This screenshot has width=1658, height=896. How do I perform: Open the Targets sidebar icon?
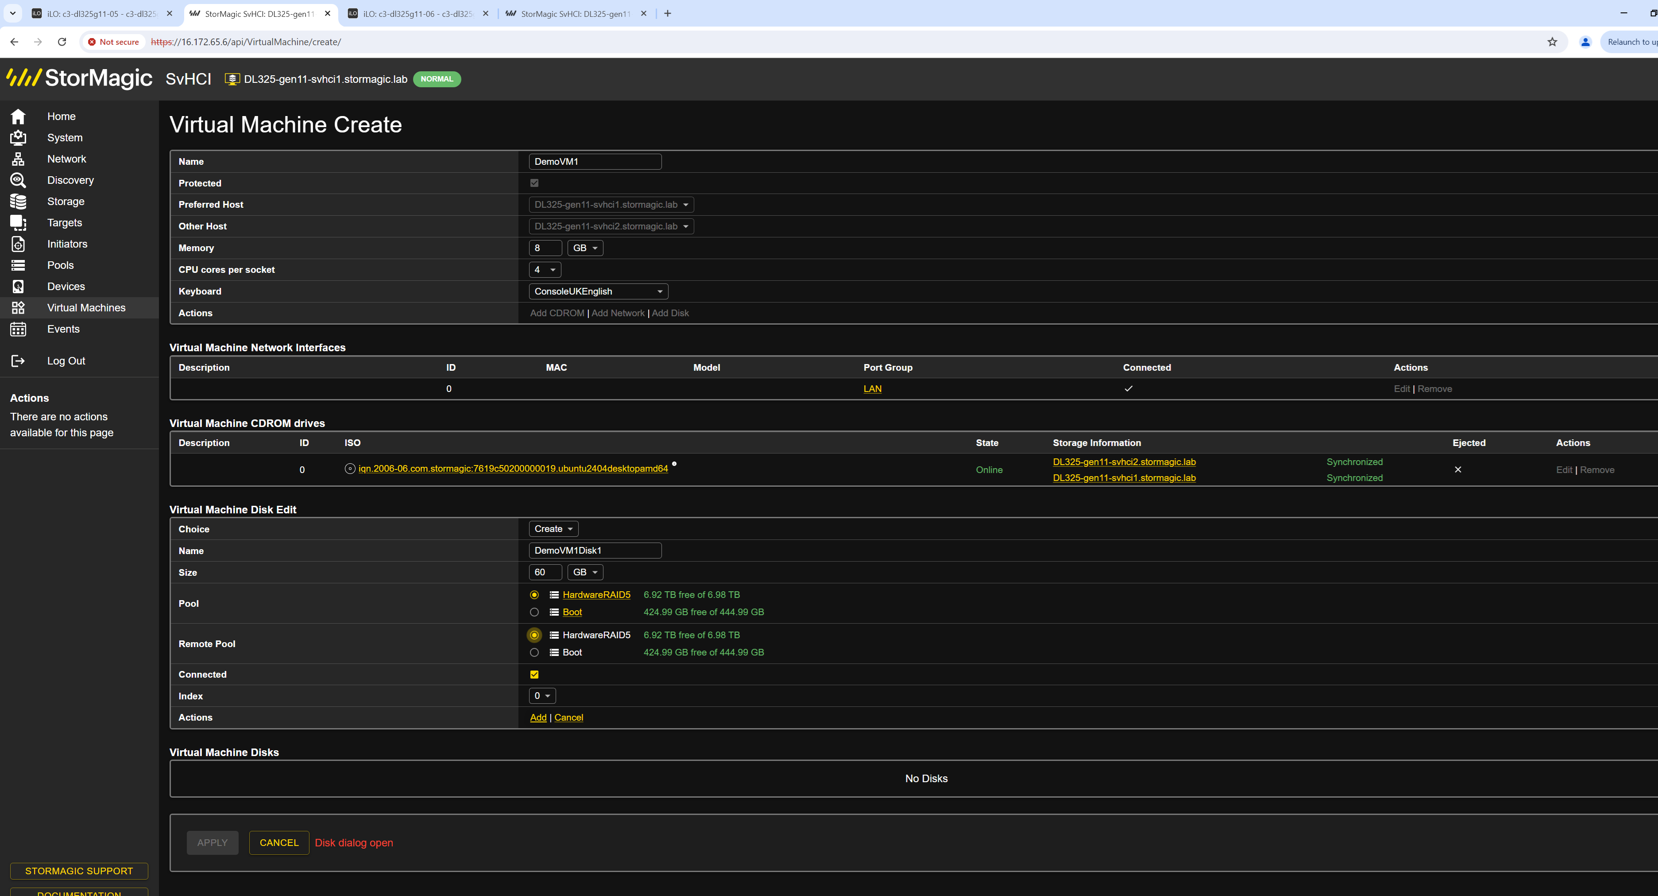18,223
